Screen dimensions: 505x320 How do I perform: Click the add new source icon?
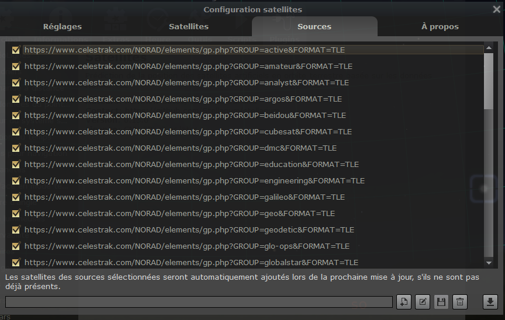pos(403,302)
